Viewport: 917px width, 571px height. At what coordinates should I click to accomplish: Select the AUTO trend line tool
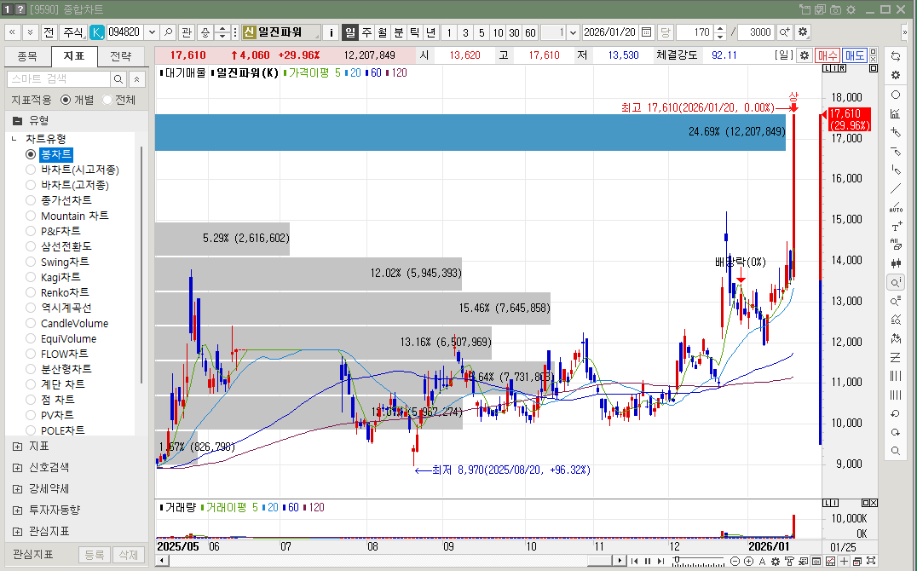coord(896,207)
